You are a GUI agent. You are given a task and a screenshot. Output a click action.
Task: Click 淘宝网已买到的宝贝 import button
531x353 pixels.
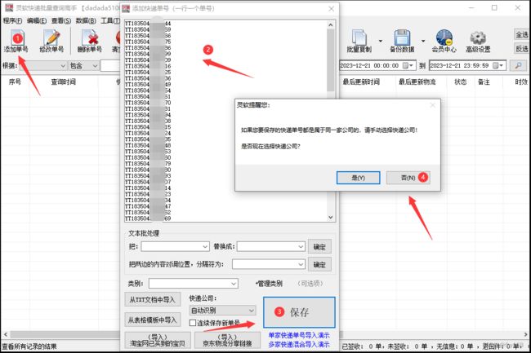158,340
